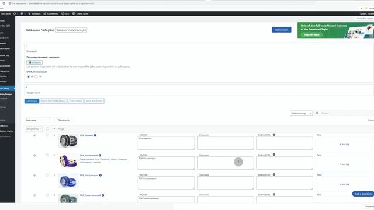The width and height of the screenshot is (374, 210).
Task: Click info icon next to PLA_Темно-зеленый
Action: tap(103, 195)
